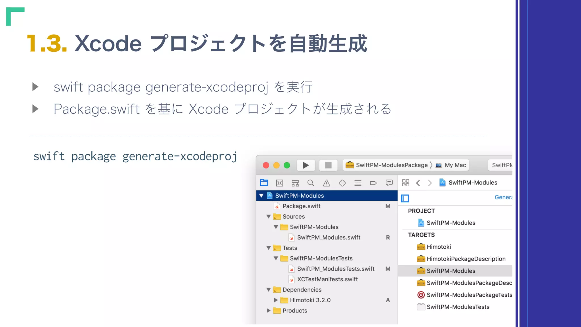Image resolution: width=581 pixels, height=327 pixels.
Task: Open the Symbol navigator hierarchy icon
Action: point(295,183)
